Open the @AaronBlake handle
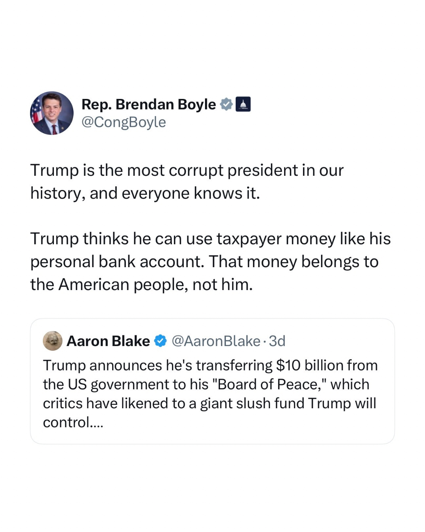Viewport: 425px width, 532px height. click(x=216, y=341)
